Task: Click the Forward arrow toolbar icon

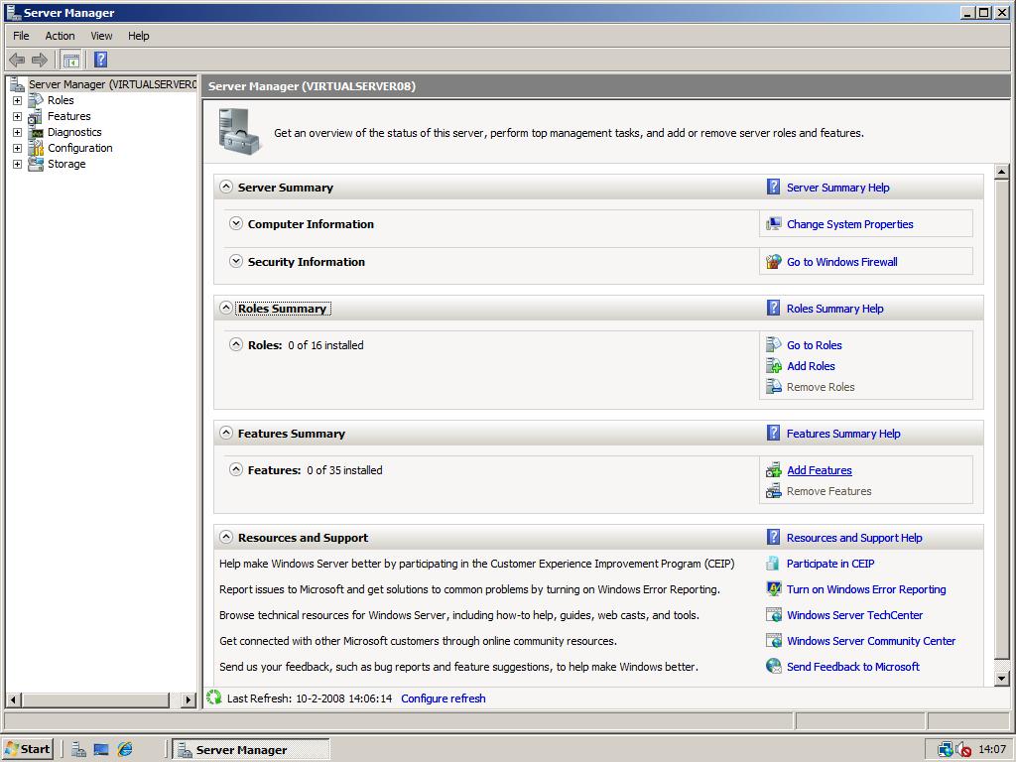Action: click(x=40, y=61)
